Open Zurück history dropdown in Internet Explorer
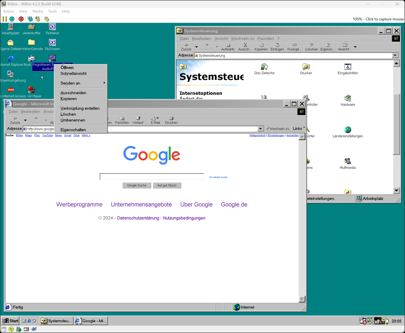Viewport: 405px width, 333px height. pyautogui.click(x=25, y=120)
